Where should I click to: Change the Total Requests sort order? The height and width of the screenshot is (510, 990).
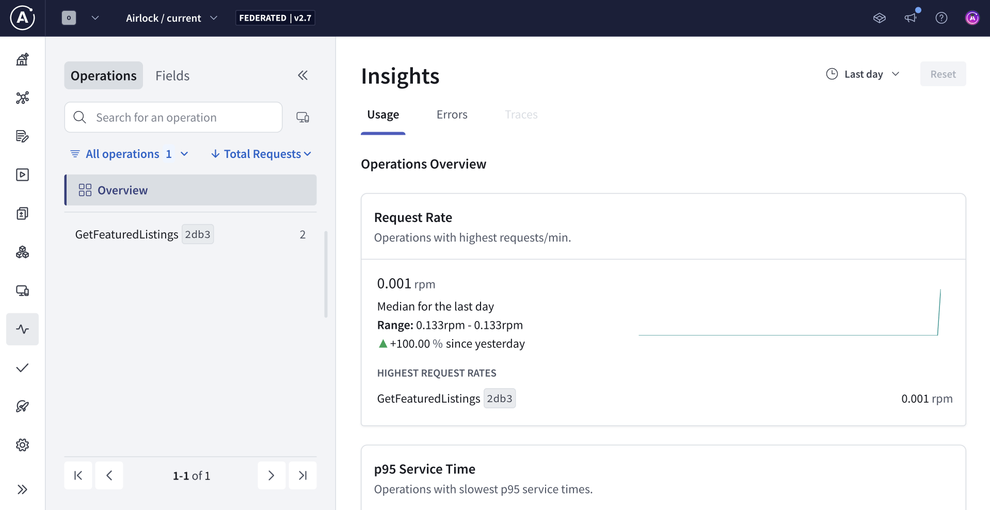pyautogui.click(x=261, y=153)
